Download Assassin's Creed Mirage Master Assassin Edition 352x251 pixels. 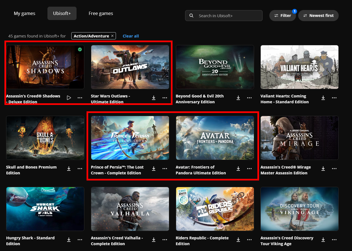323,169
